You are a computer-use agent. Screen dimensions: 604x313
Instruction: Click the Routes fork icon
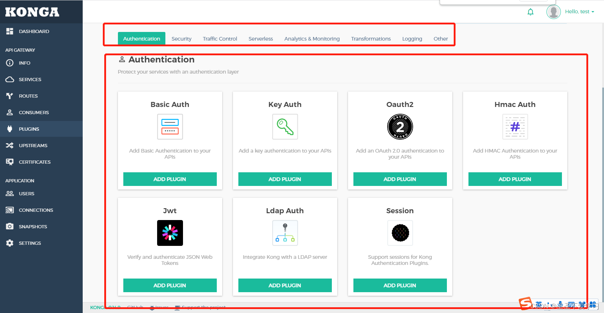click(x=10, y=96)
